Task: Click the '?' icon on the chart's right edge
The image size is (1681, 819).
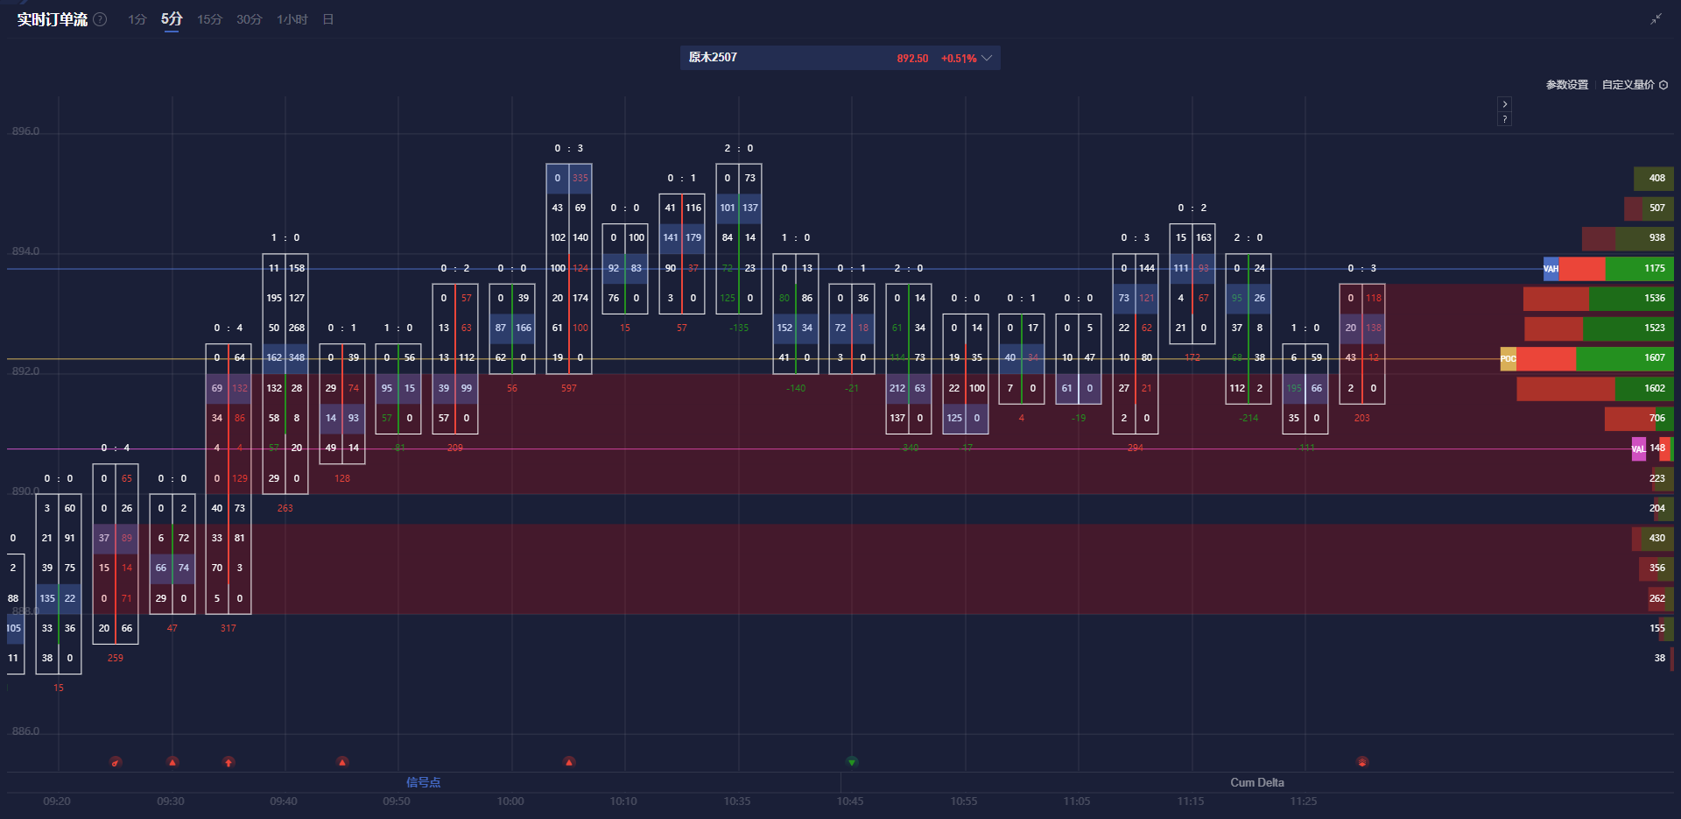Action: (x=1505, y=118)
